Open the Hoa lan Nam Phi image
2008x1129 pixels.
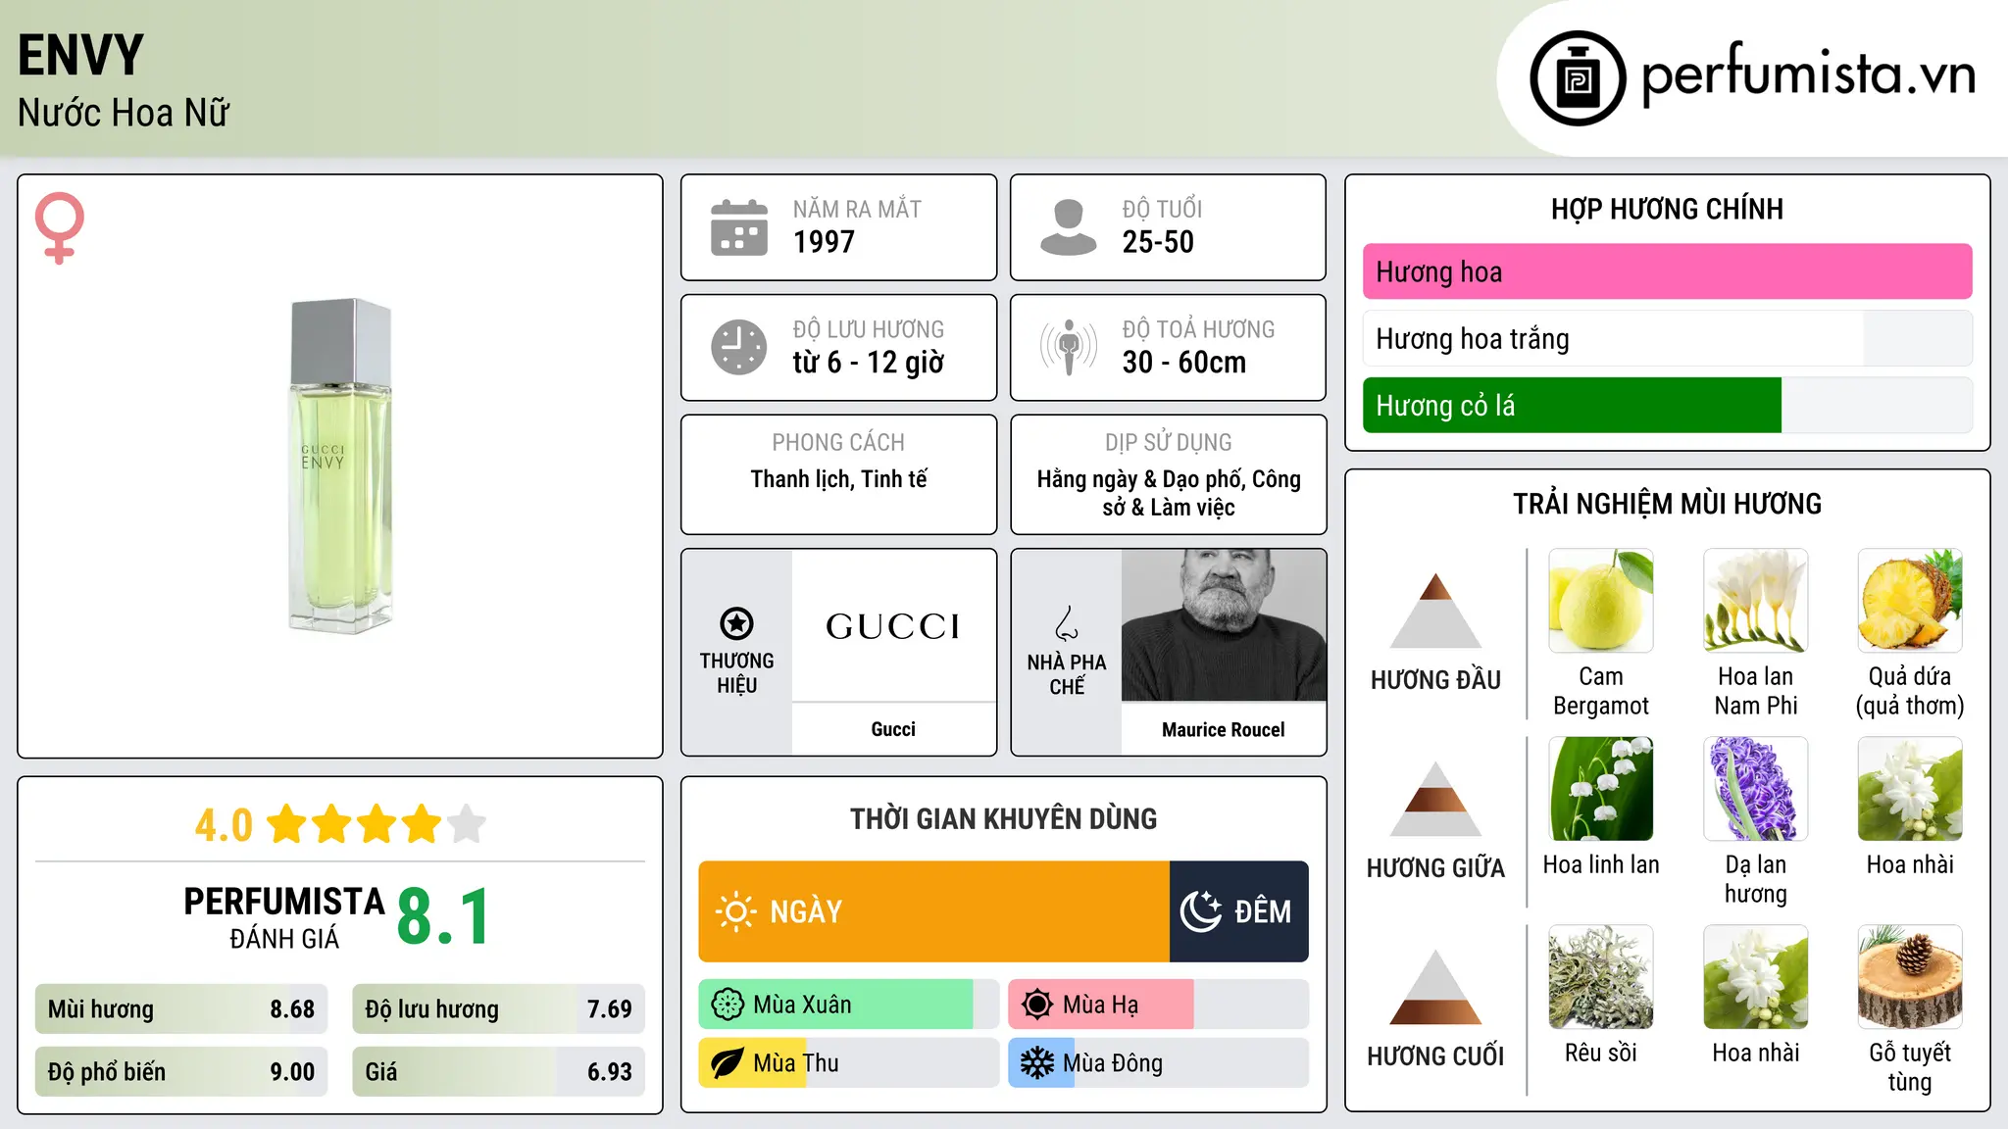[1756, 601]
